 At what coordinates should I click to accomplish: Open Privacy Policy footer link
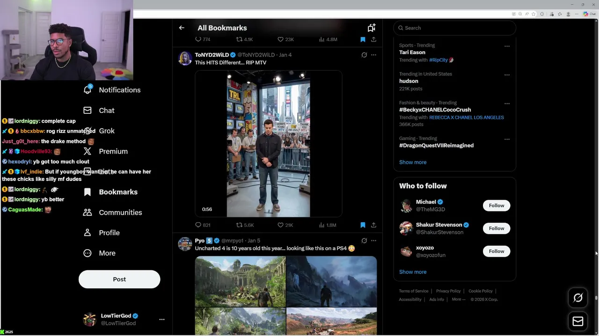448,291
